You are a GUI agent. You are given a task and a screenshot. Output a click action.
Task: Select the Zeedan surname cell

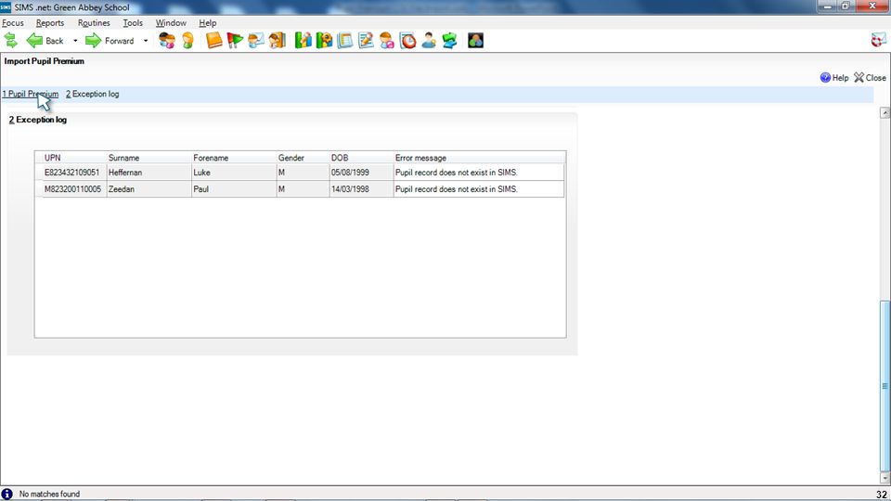148,189
